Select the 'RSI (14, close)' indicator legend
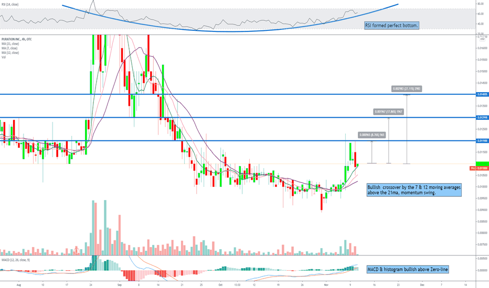This screenshot has width=489, height=288. point(10,4)
